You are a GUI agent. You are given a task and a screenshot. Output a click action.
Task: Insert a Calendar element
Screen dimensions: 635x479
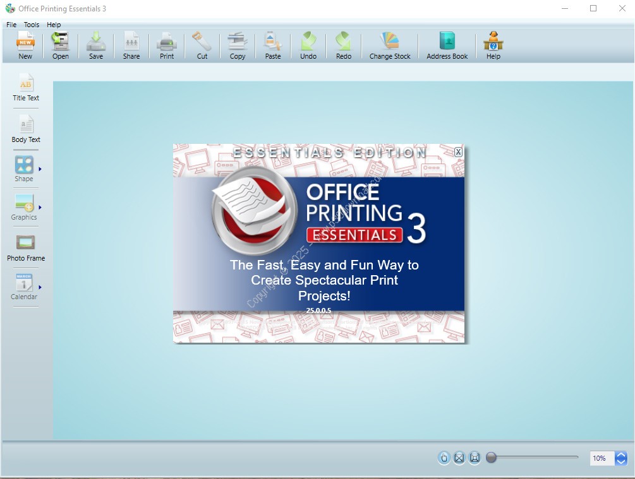24,287
